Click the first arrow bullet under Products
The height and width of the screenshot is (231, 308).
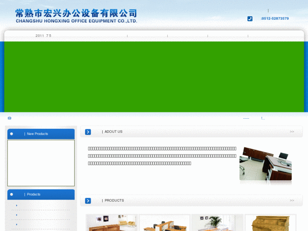click(x=17, y=206)
